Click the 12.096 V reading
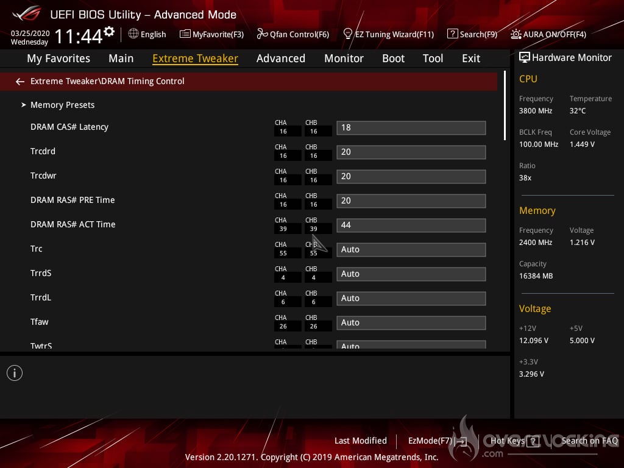Viewport: 624px width, 468px height. click(x=534, y=341)
